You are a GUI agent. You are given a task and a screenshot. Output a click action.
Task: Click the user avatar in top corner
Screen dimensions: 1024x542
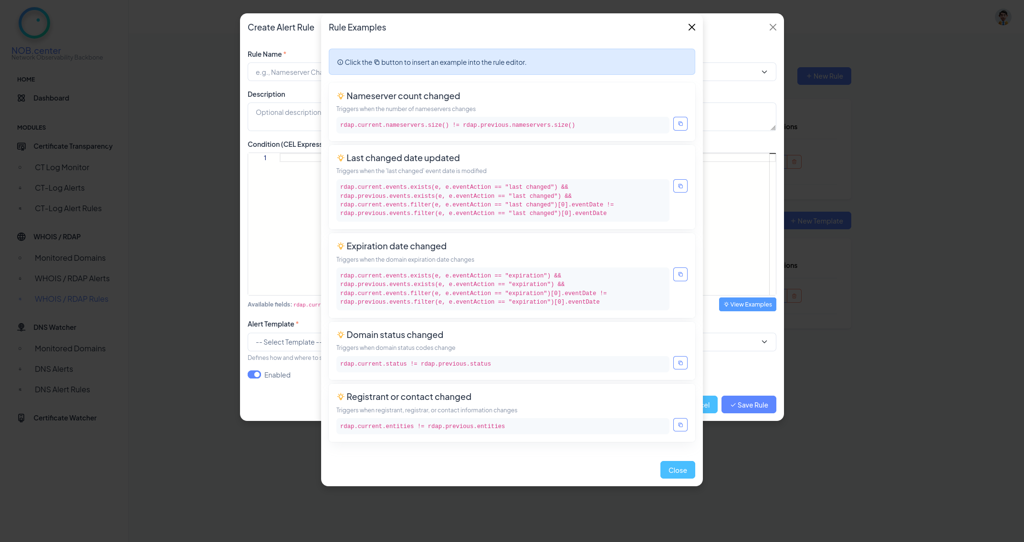point(1003,18)
